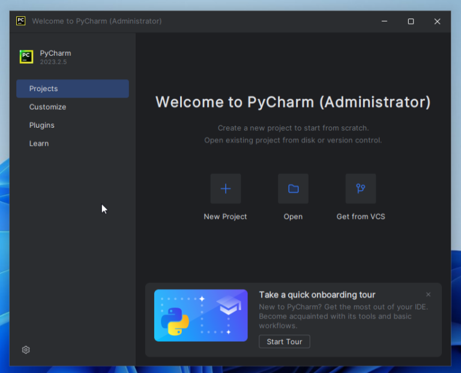Click the 'Take a quick onboarding tour' heading
This screenshot has width=461, height=373.
point(317,294)
